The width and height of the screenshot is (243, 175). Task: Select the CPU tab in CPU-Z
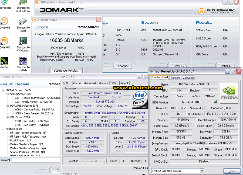(x=66, y=83)
